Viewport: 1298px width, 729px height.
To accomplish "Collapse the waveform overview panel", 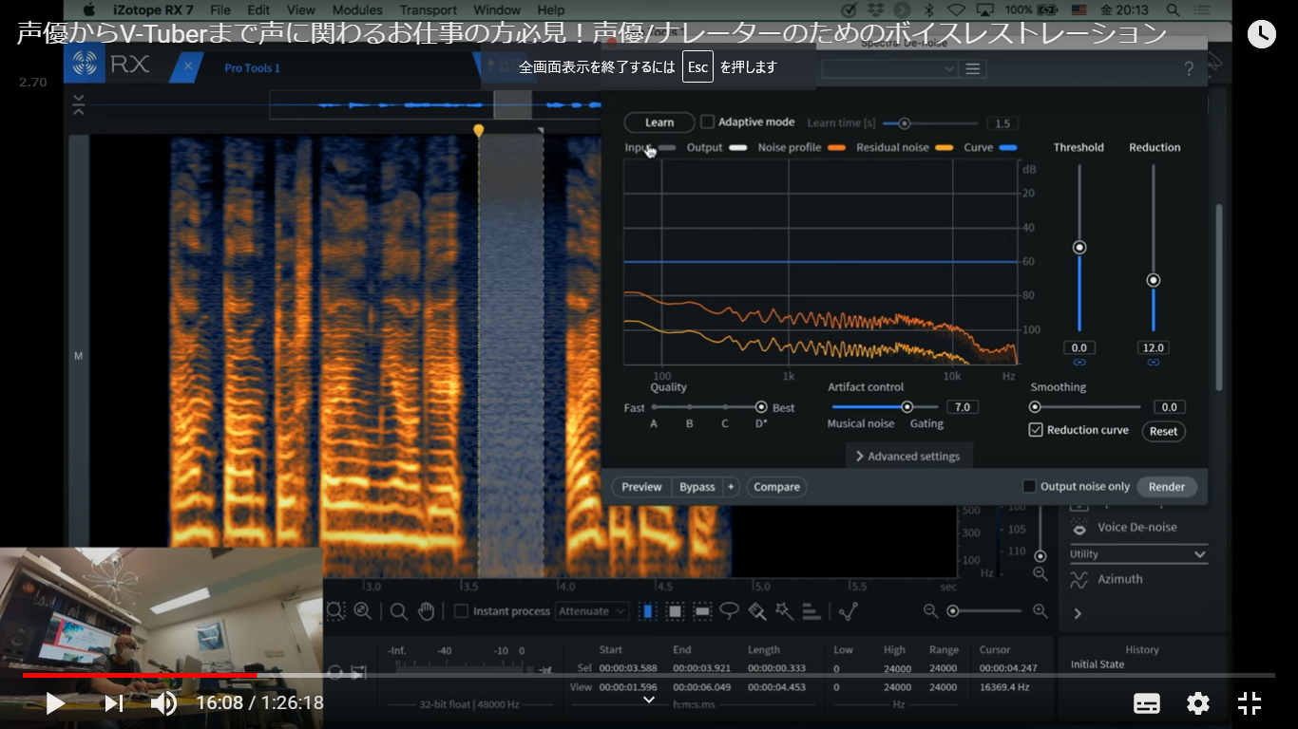I will (78, 104).
